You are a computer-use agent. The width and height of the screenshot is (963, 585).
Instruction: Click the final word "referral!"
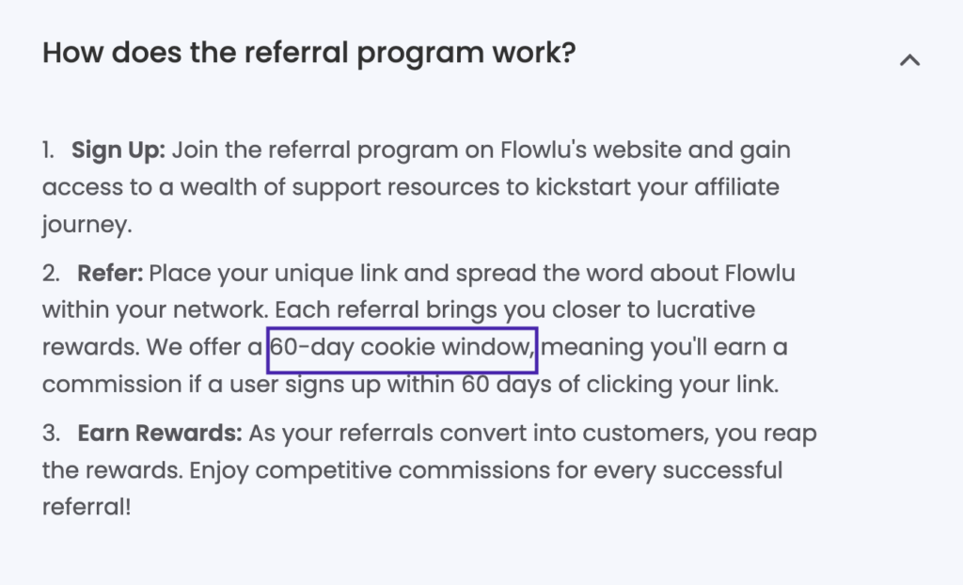[x=87, y=507]
